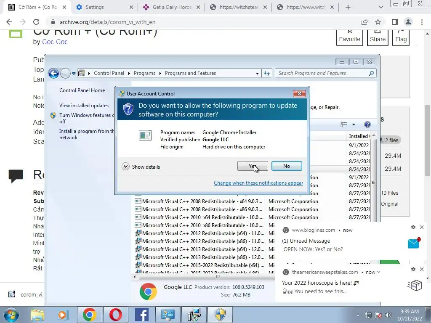Expand address bar history dropdown in Control Panel
Screen dimensions: 431x323
pyautogui.click(x=257, y=73)
